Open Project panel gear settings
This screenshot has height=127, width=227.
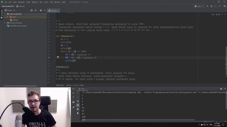[x=41, y=10]
